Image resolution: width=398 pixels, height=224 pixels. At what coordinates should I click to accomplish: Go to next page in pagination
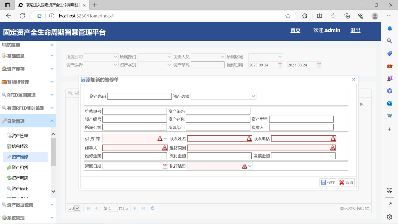coord(135,208)
